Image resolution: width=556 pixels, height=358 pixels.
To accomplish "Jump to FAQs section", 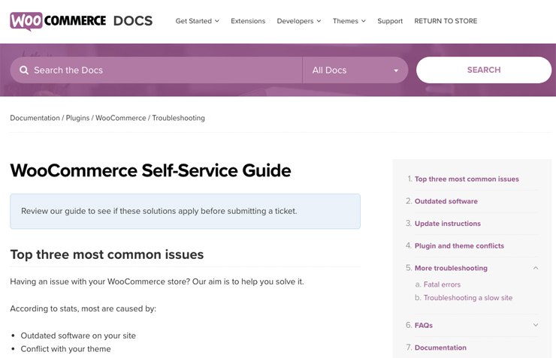I will (x=423, y=325).
